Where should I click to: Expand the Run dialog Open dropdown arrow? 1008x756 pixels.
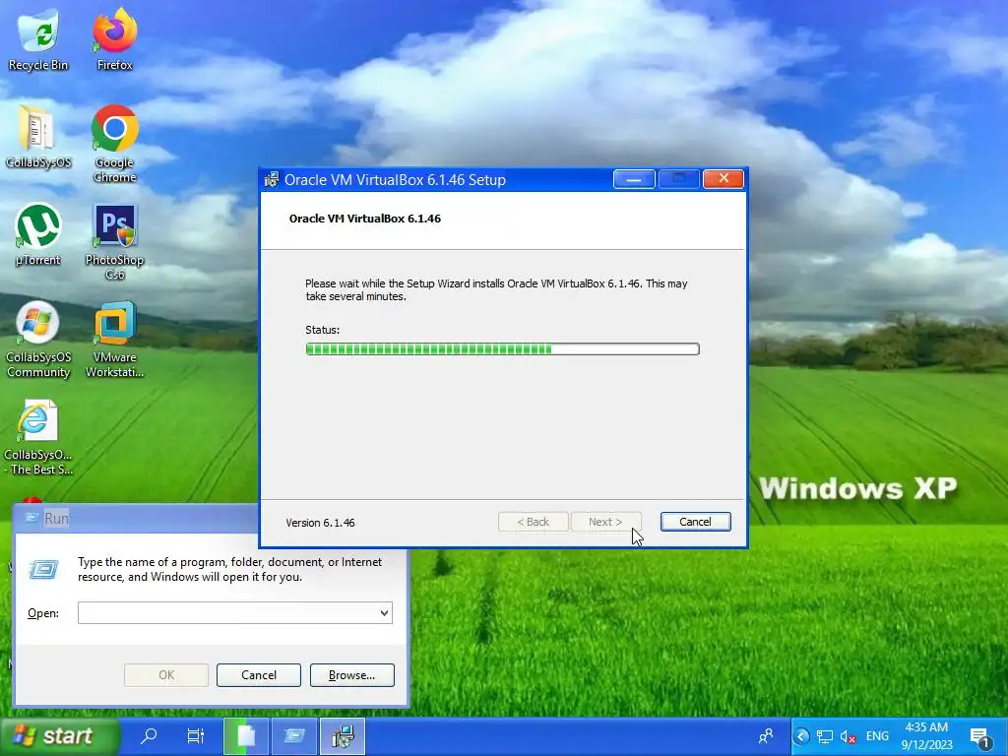384,612
